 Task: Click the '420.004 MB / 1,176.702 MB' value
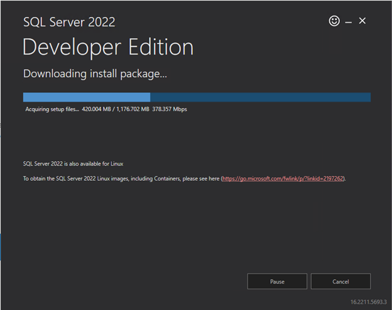pos(116,109)
